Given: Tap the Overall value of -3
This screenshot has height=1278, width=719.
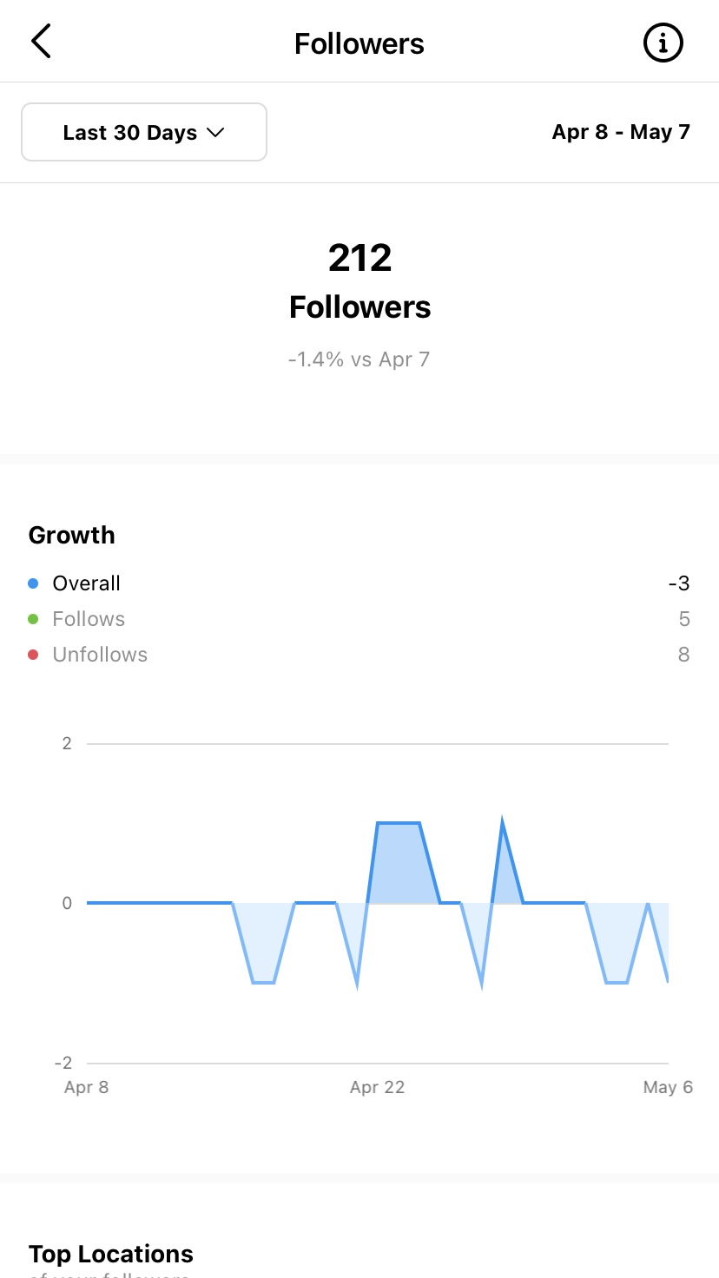Looking at the screenshot, I should point(678,583).
